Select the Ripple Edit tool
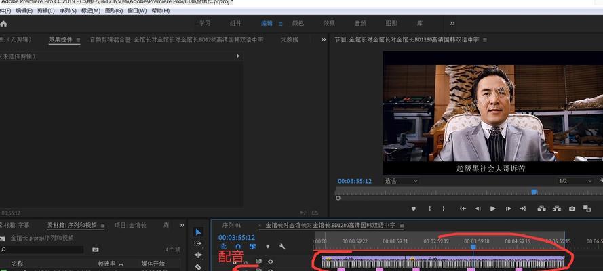This screenshot has height=271, width=603. [x=198, y=255]
